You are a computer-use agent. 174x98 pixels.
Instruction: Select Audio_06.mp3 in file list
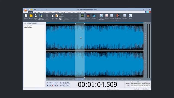pos(28,26)
